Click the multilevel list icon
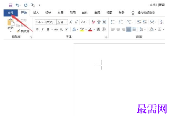 pyautogui.click(x=129, y=22)
